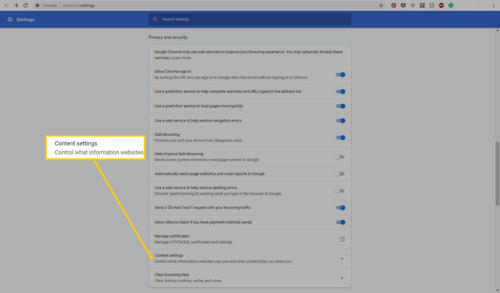Click 'Sends some system information' description text

[x=207, y=160]
